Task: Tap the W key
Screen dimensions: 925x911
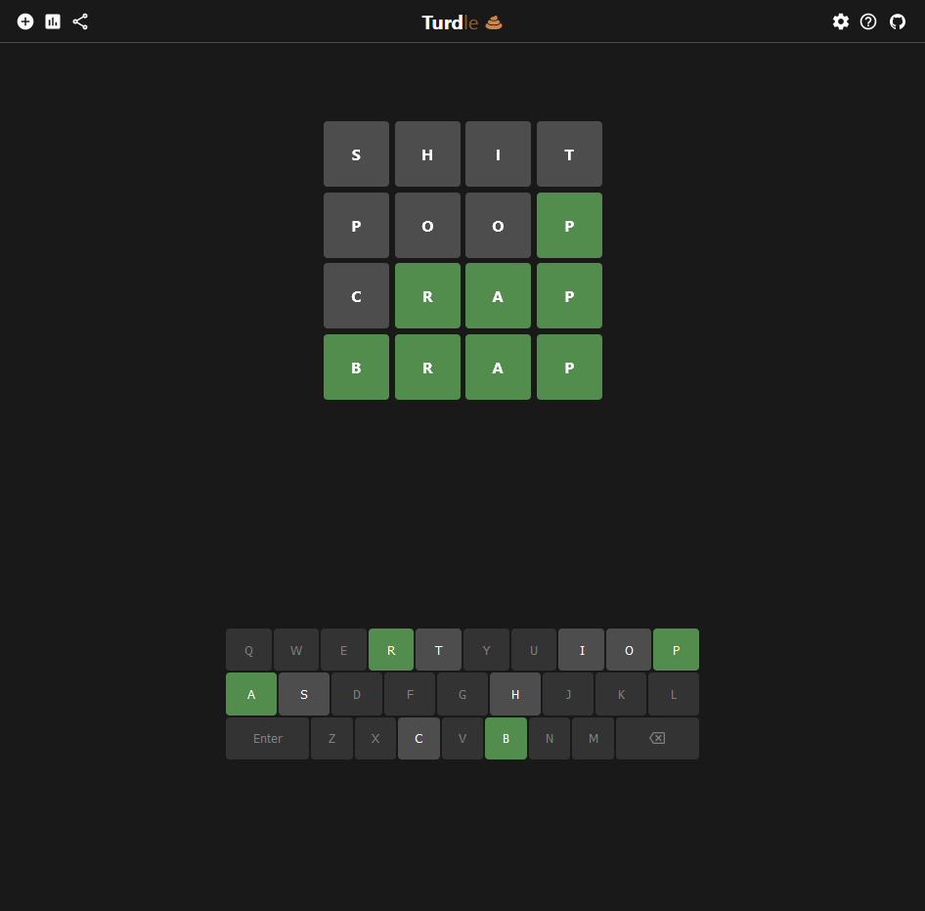Action: coord(296,650)
